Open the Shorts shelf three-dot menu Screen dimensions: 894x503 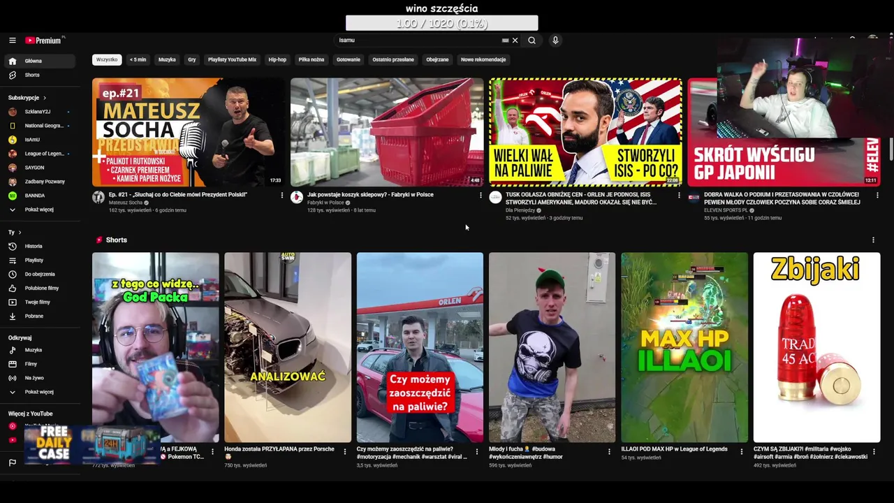[x=873, y=240]
